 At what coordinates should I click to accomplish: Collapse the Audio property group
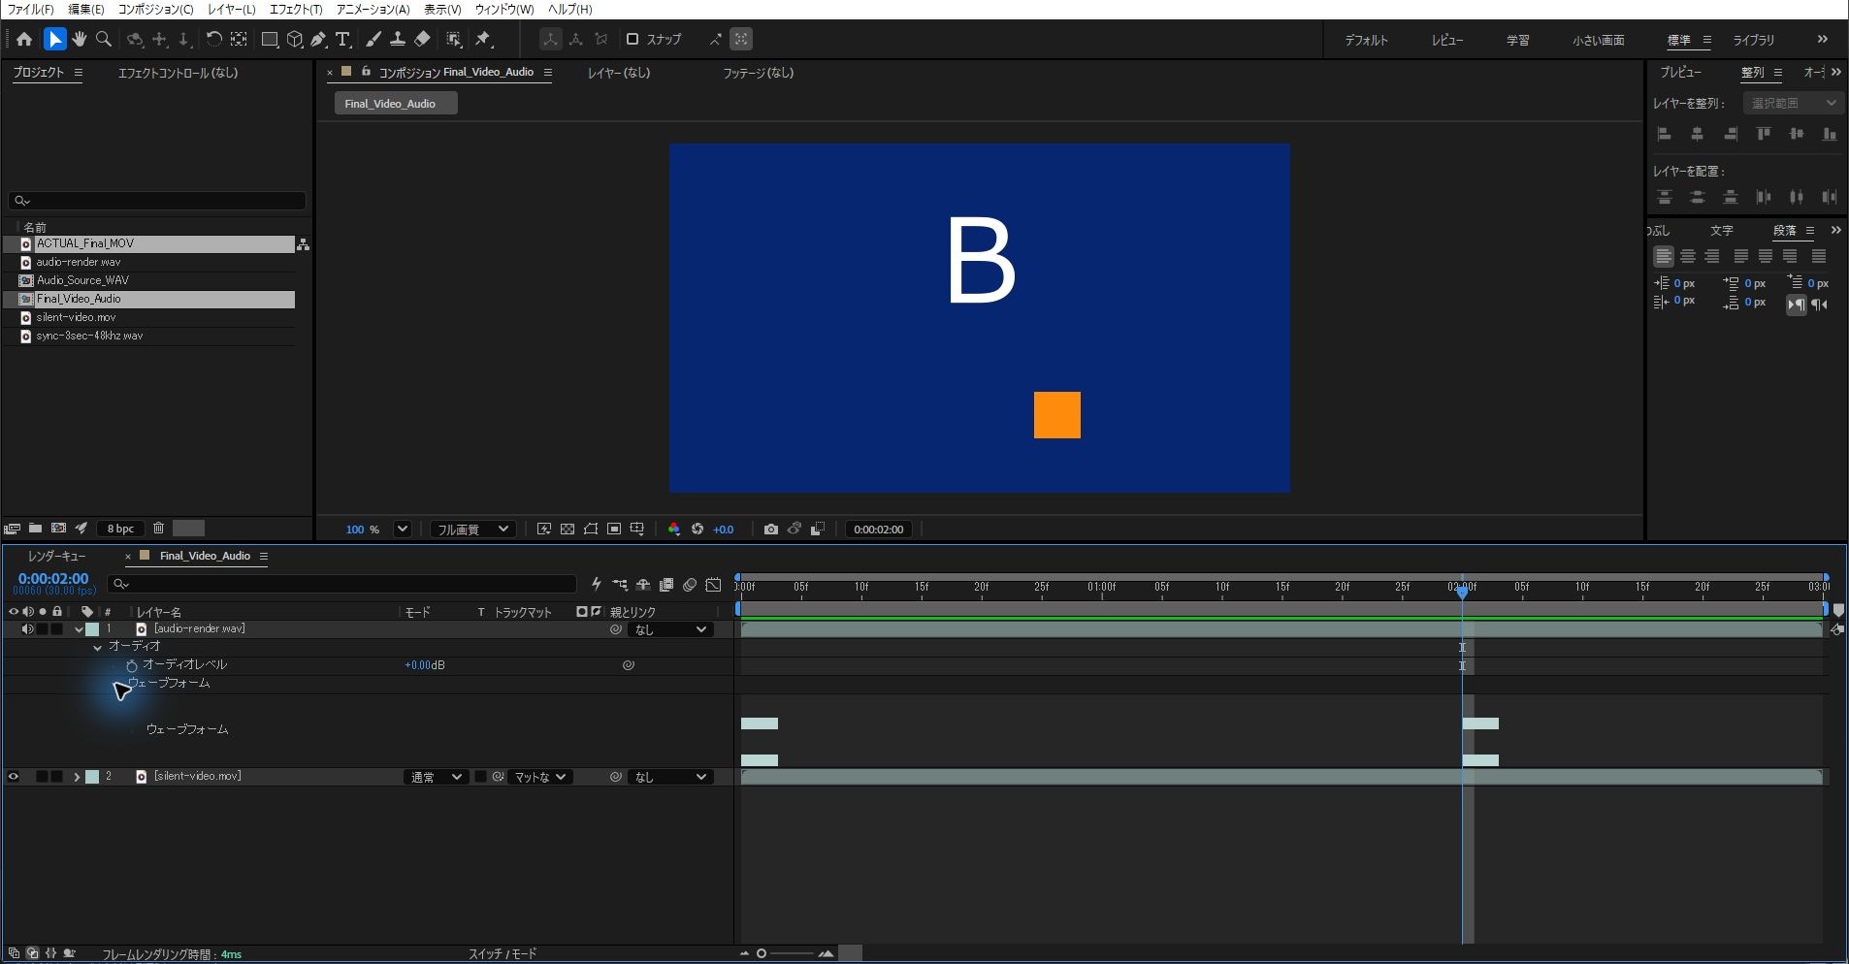pyautogui.click(x=97, y=647)
